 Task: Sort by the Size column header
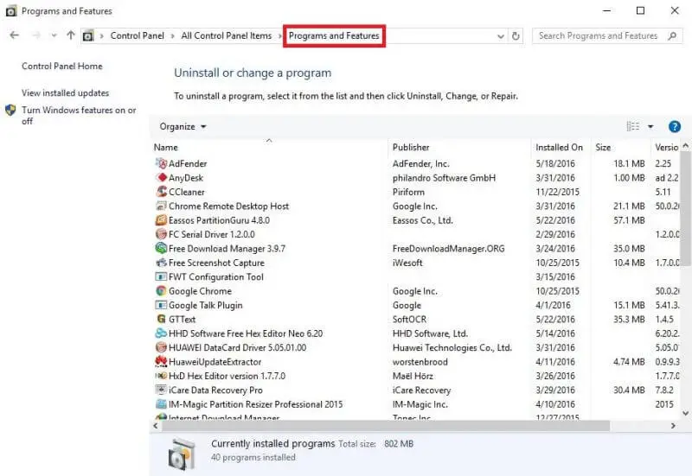[x=620, y=147]
